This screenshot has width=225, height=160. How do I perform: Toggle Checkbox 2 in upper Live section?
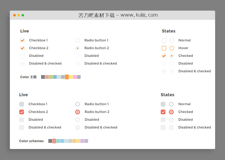coord(22,48)
